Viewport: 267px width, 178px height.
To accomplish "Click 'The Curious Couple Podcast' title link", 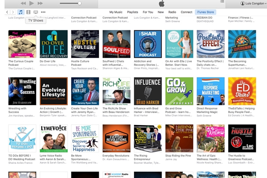I will point(21,63).
